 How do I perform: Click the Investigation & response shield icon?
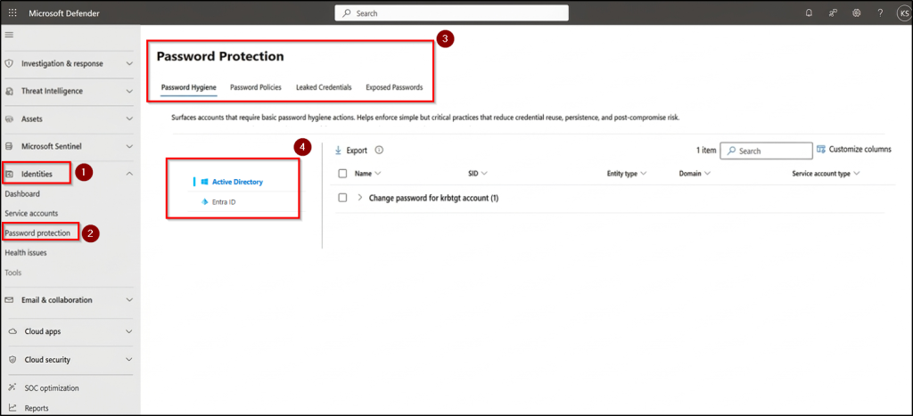coord(9,63)
